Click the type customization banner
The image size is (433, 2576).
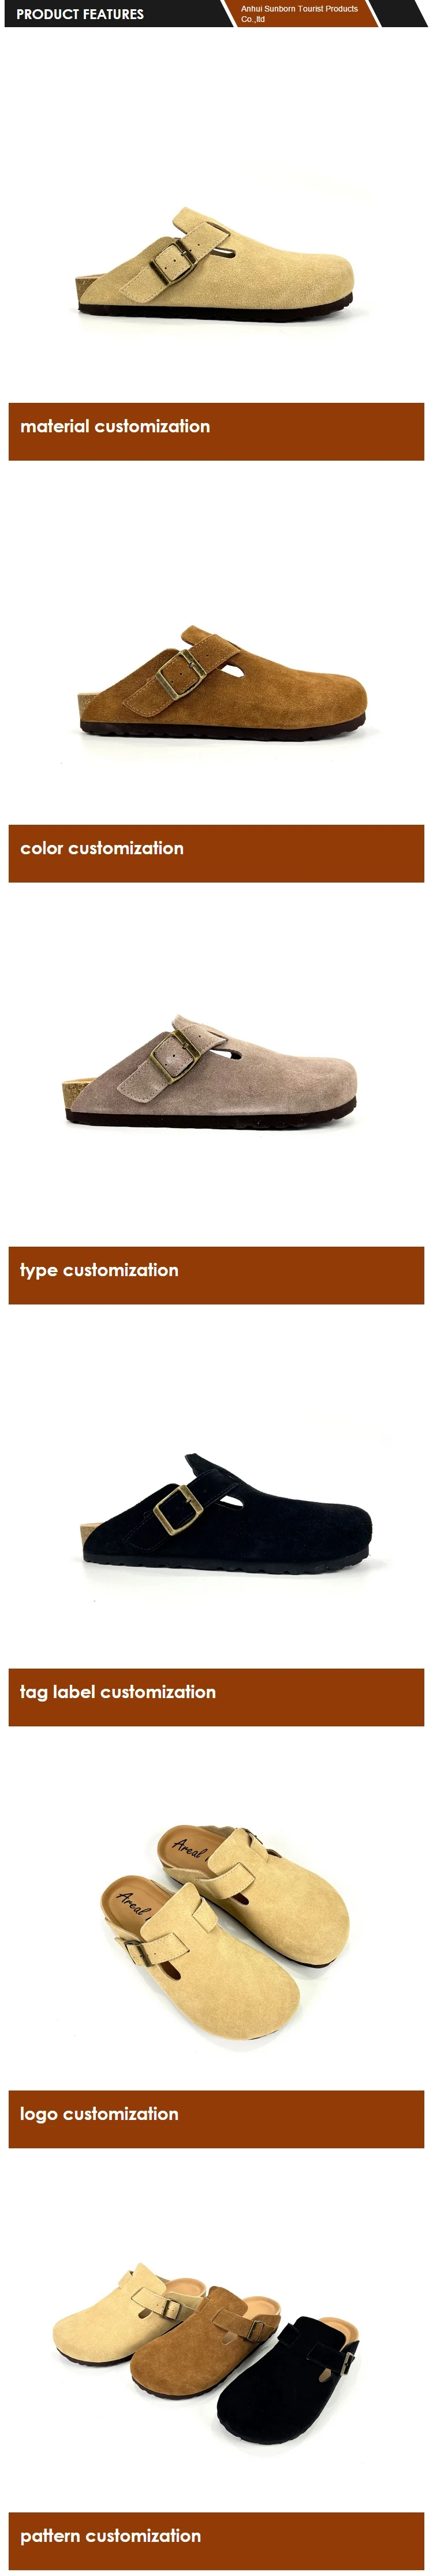pos(216,1275)
